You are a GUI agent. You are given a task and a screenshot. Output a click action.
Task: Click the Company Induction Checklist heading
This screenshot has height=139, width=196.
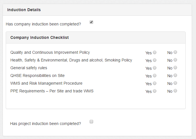click(x=39, y=37)
